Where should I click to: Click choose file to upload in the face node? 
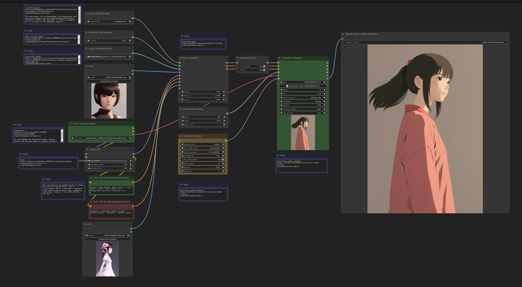click(x=109, y=81)
